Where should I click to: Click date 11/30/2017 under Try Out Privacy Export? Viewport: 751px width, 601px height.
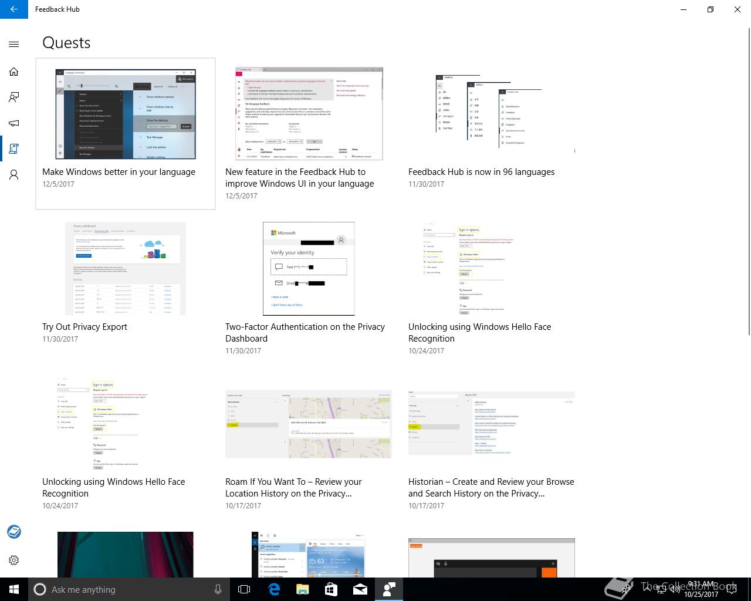60,339
